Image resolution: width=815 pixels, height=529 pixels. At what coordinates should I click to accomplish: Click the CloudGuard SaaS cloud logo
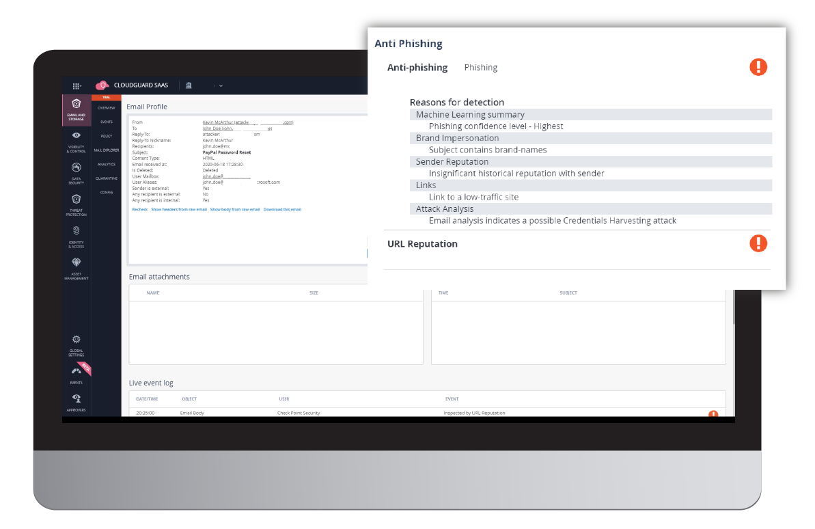pos(102,85)
